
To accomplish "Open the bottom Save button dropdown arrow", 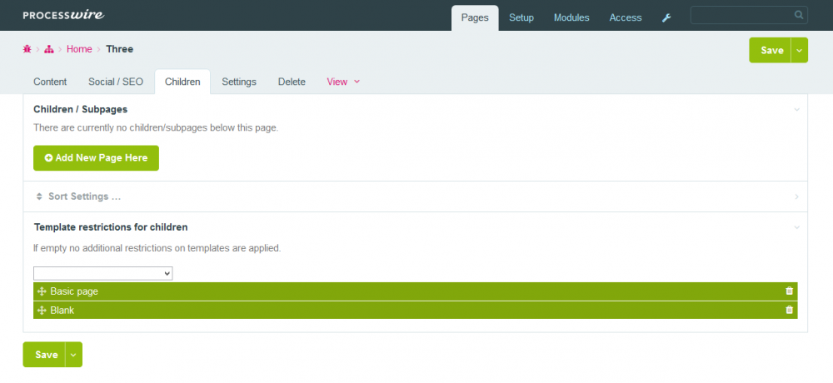I will point(73,355).
